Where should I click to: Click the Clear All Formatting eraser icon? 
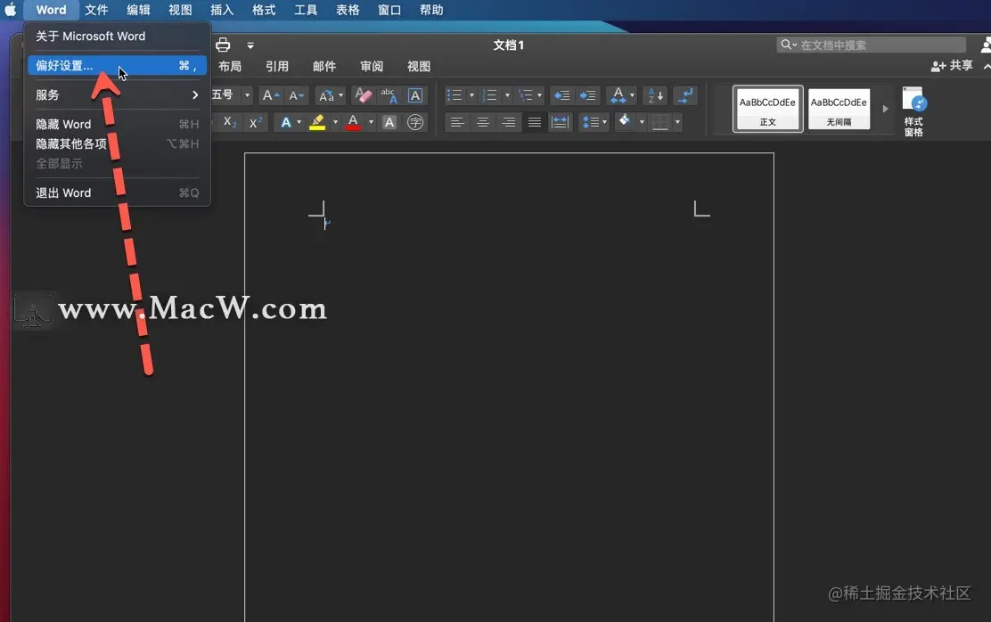(363, 95)
